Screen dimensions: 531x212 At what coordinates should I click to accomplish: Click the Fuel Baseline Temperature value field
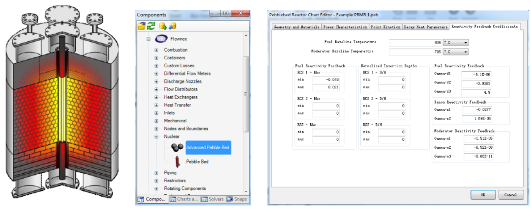(x=416, y=43)
